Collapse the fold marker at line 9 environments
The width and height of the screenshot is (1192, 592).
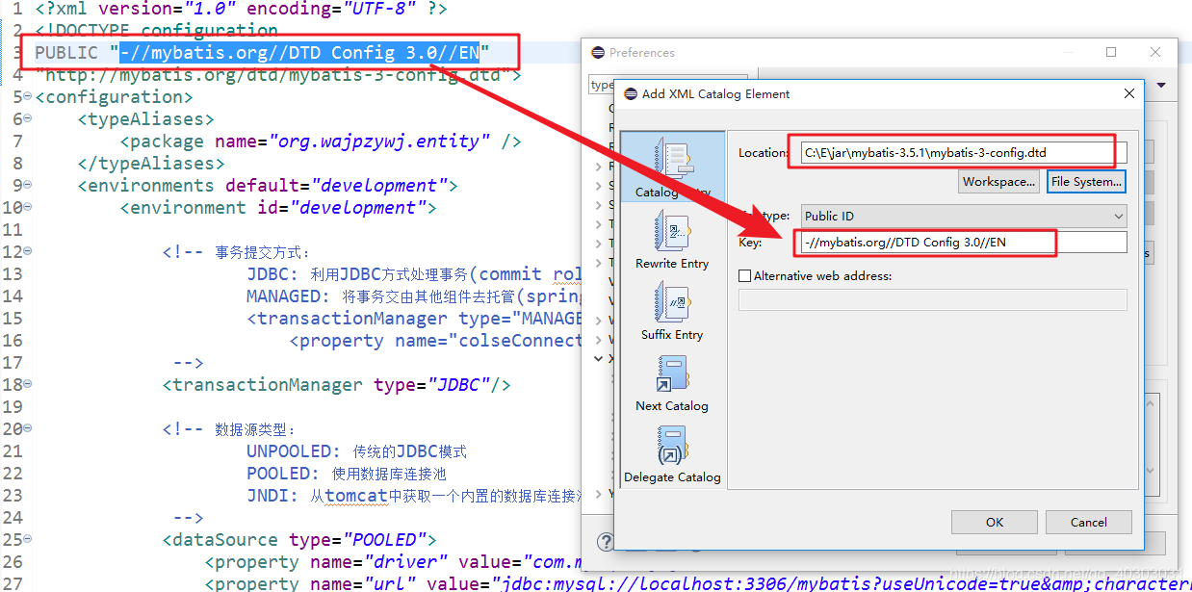29,186
